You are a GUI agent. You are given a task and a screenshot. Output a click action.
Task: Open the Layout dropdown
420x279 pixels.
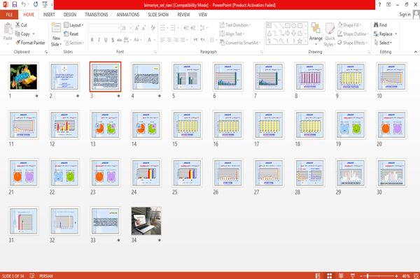pyautogui.click(x=73, y=25)
